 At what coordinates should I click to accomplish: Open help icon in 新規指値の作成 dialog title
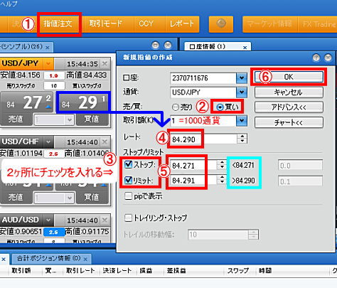click(316, 58)
